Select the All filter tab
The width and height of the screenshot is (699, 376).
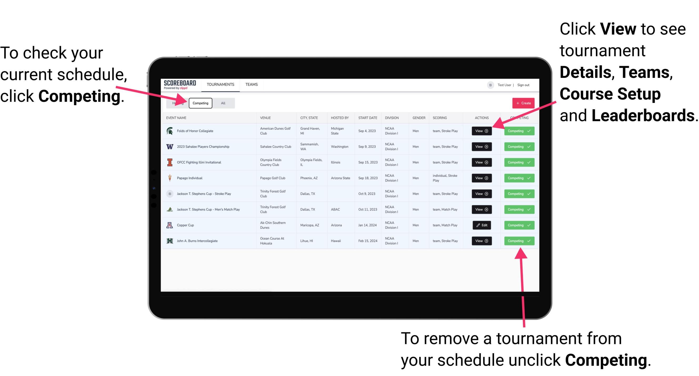[223, 103]
